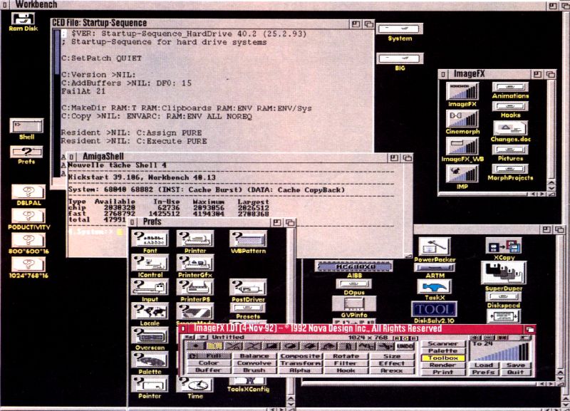Screen dimensions: 570x411
Task: Open the PrinterGfx preferences icon
Action: click(x=195, y=263)
